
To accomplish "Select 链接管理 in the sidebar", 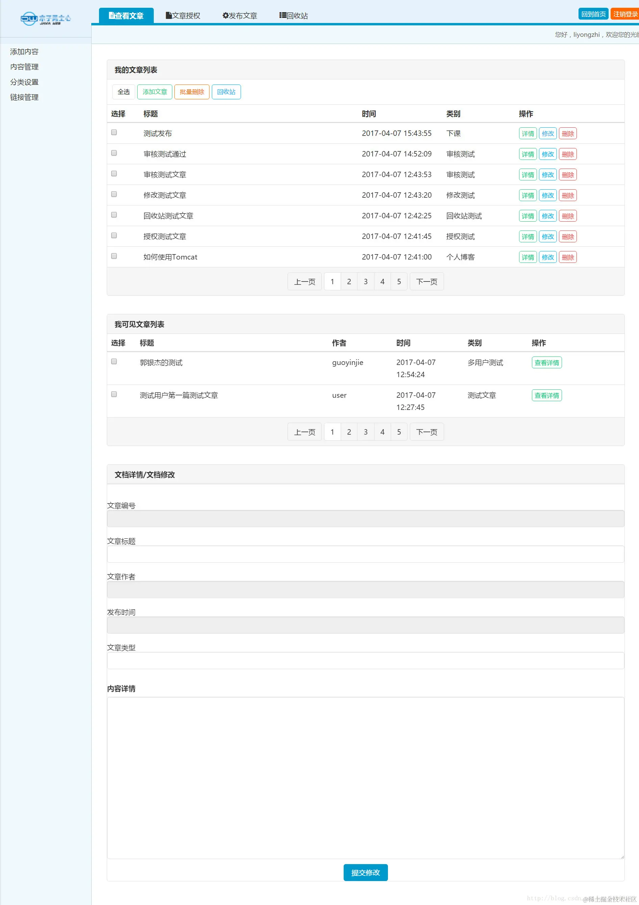I will pyautogui.click(x=24, y=97).
